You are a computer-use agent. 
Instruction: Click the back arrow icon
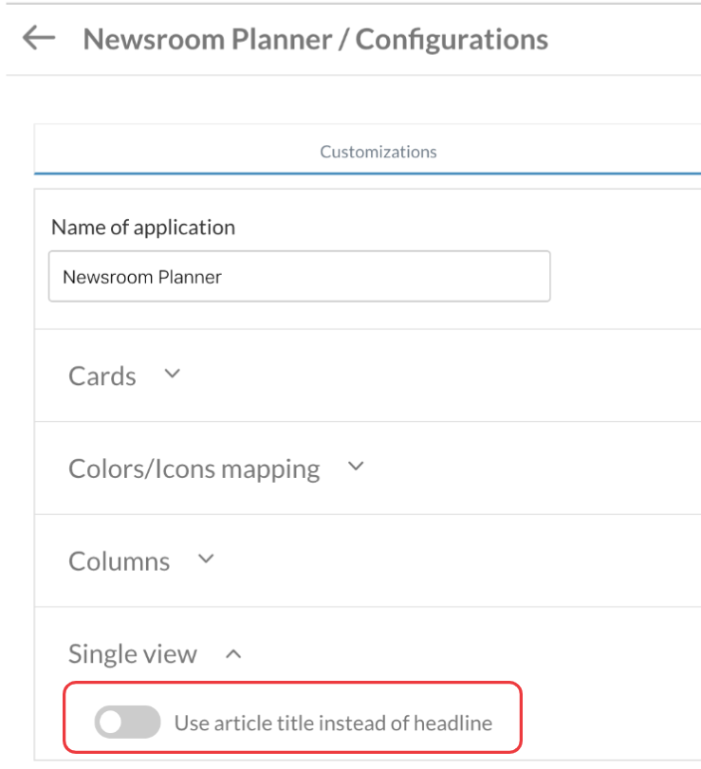pos(39,38)
